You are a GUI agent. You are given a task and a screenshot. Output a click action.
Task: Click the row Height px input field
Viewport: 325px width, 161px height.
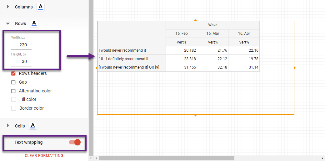pyautogui.click(x=21, y=61)
